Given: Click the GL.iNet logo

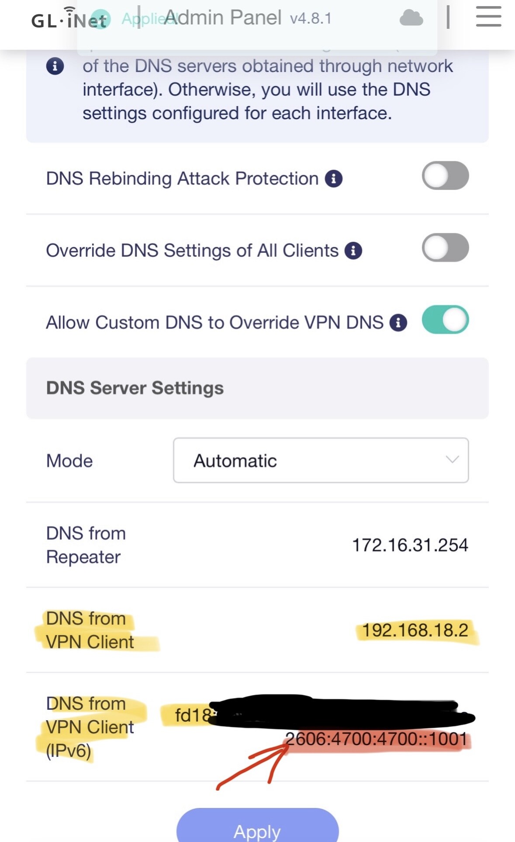Looking at the screenshot, I should pyautogui.click(x=69, y=19).
